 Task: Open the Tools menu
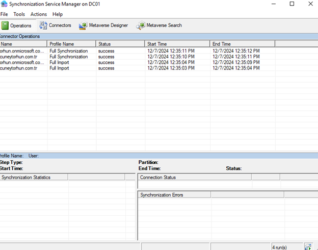tap(19, 14)
